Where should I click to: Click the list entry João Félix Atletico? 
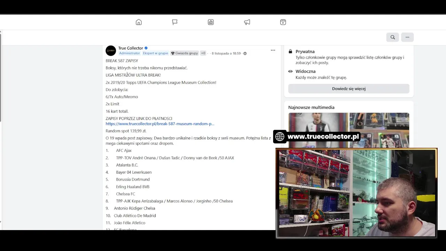click(x=130, y=223)
